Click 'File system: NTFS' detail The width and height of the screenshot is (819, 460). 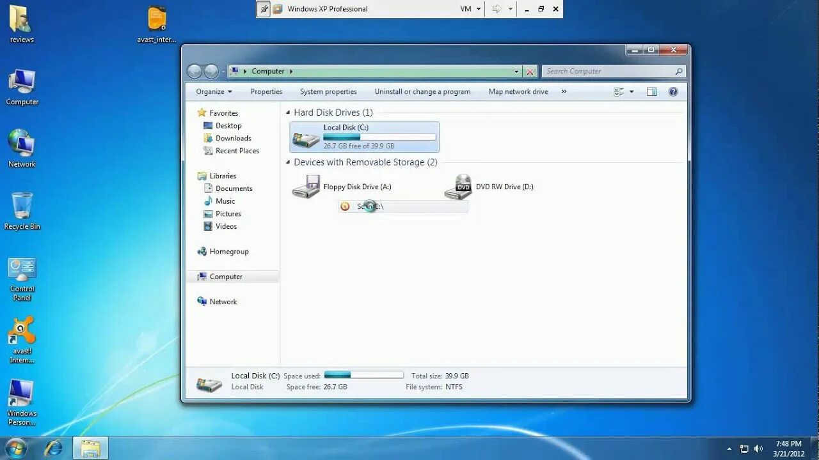coord(434,387)
